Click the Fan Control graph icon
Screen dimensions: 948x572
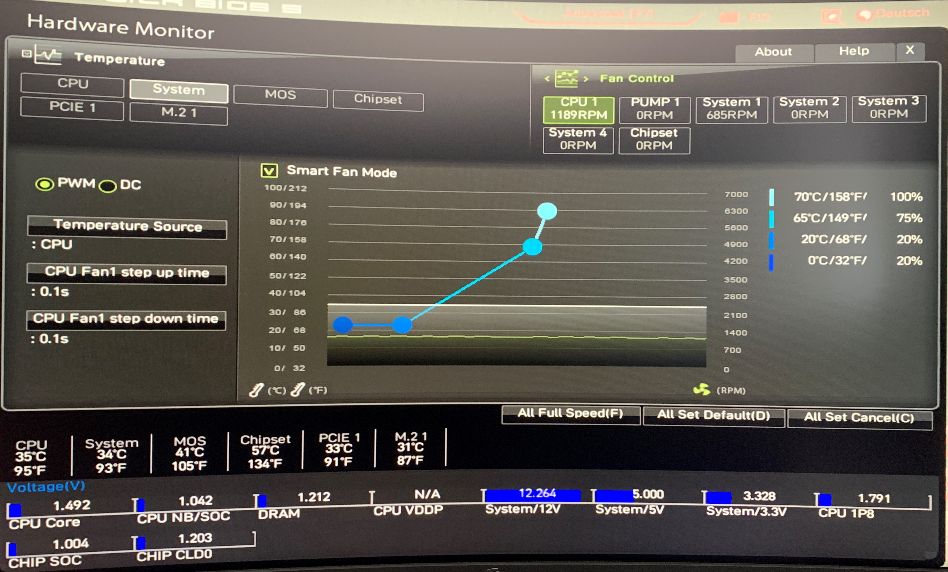pos(566,79)
